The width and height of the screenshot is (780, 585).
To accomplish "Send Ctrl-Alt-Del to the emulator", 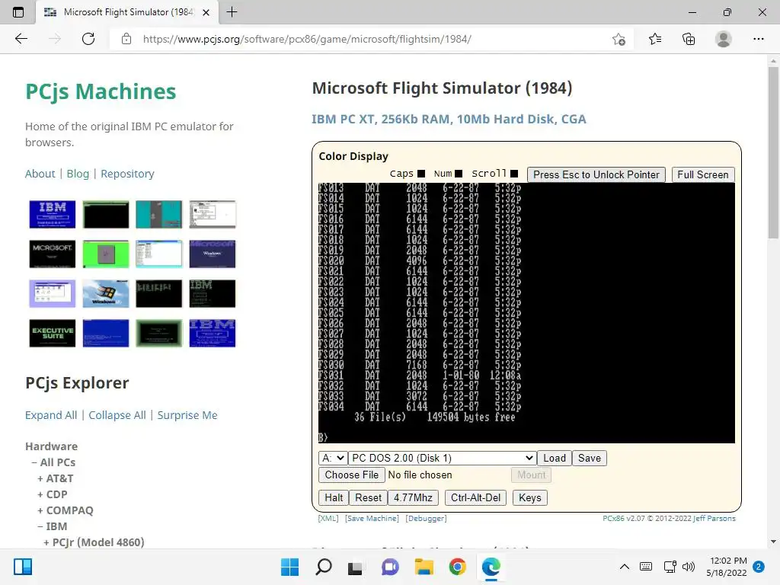I will (475, 497).
